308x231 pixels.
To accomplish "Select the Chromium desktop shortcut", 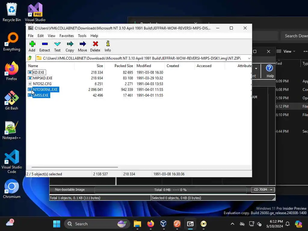I will [x=12, y=189].
